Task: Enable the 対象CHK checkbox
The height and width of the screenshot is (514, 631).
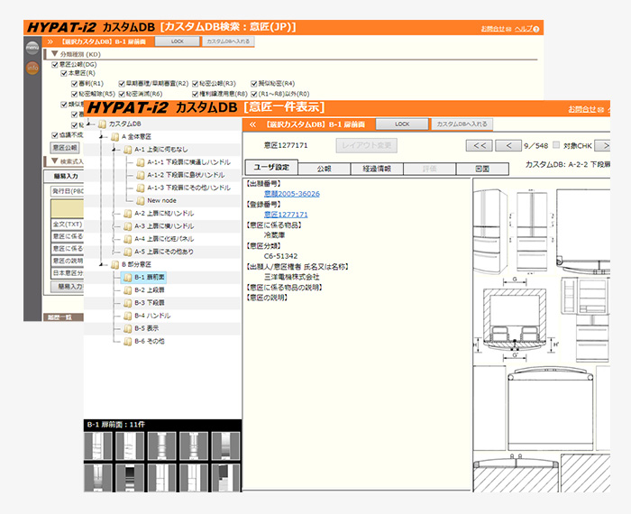Action: 555,144
